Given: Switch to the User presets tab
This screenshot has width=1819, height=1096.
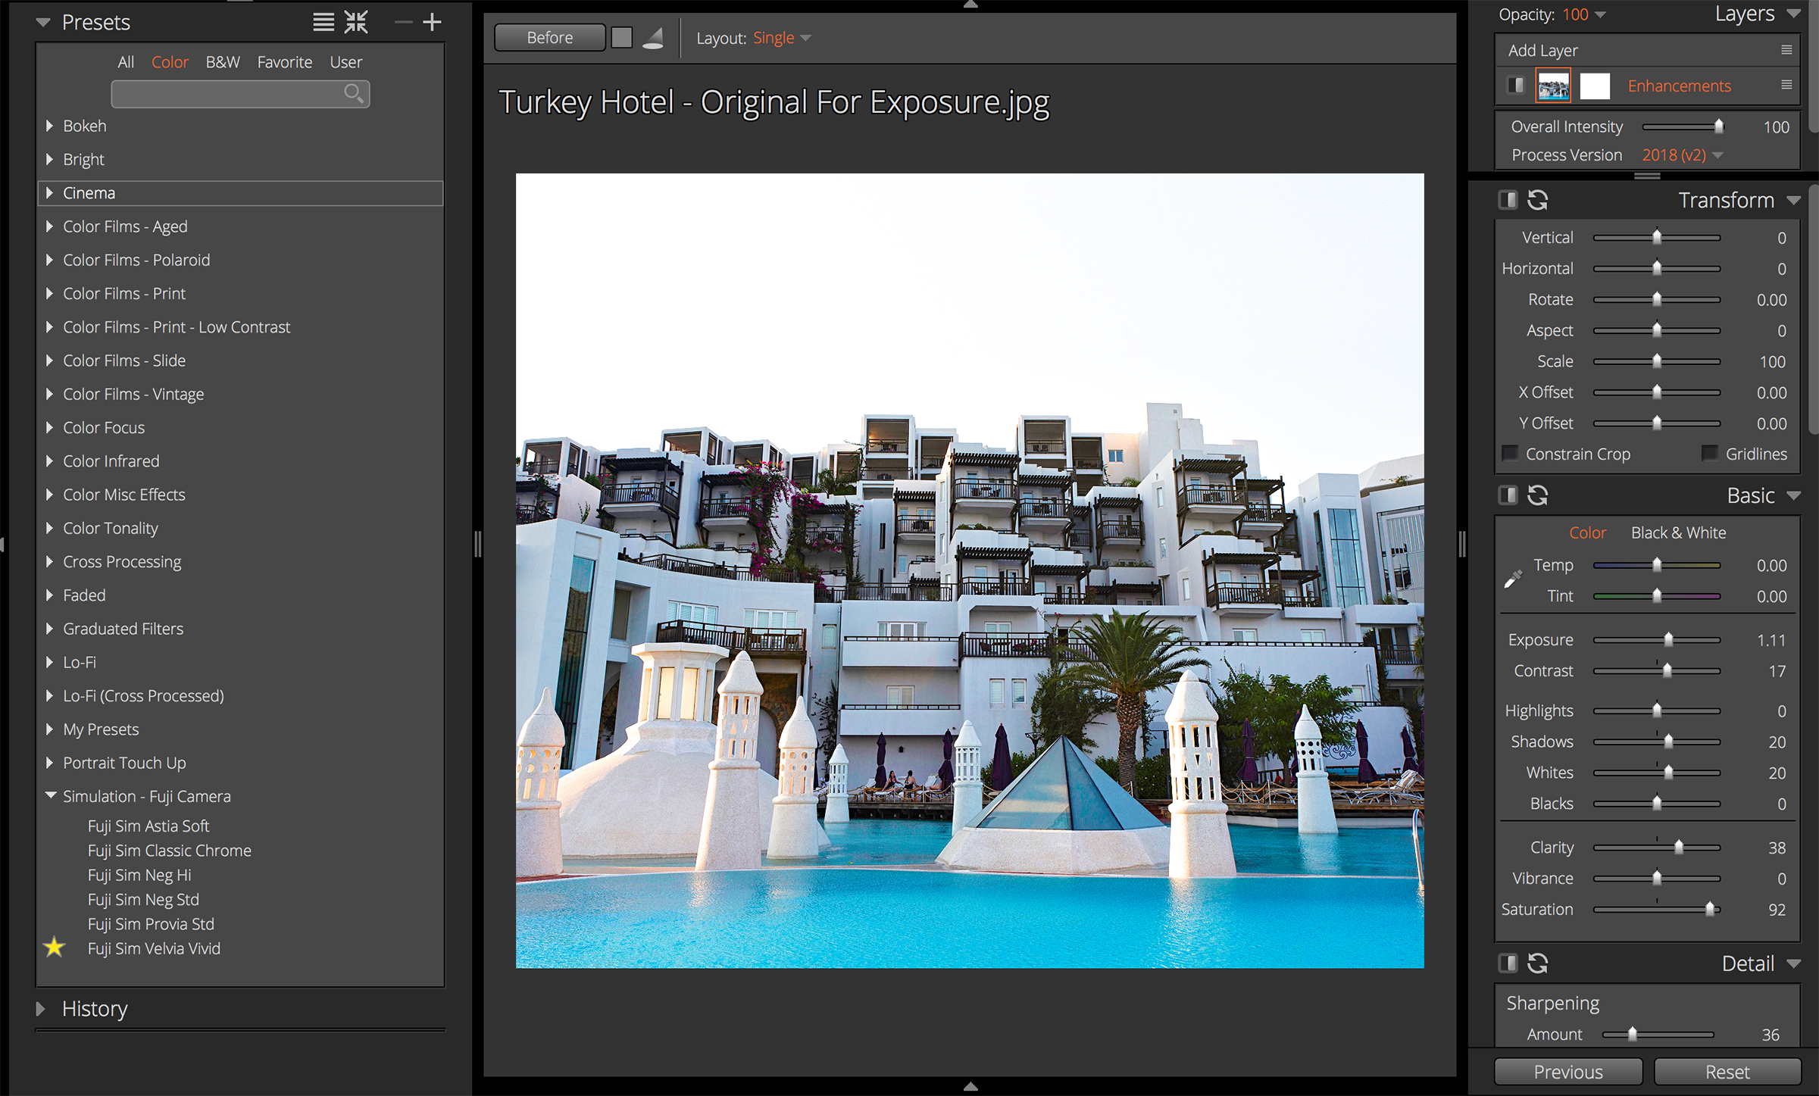Looking at the screenshot, I should [x=345, y=62].
